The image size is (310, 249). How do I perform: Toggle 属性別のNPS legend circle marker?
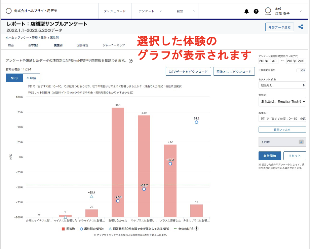81,229
